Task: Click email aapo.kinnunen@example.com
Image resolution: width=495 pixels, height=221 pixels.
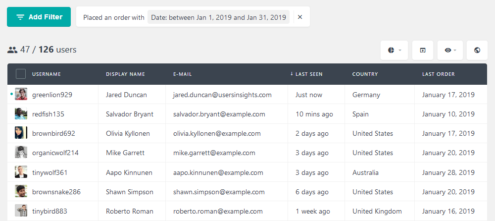Action: point(218,172)
